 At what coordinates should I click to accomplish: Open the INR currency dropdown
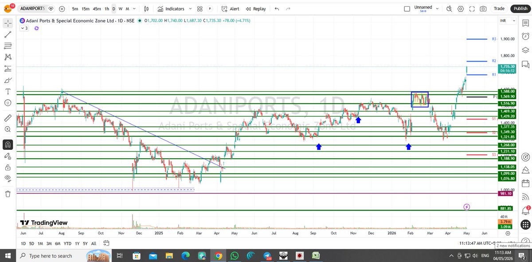click(508, 21)
